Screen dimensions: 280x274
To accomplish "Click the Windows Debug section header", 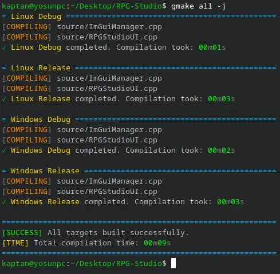I will coord(41,120).
